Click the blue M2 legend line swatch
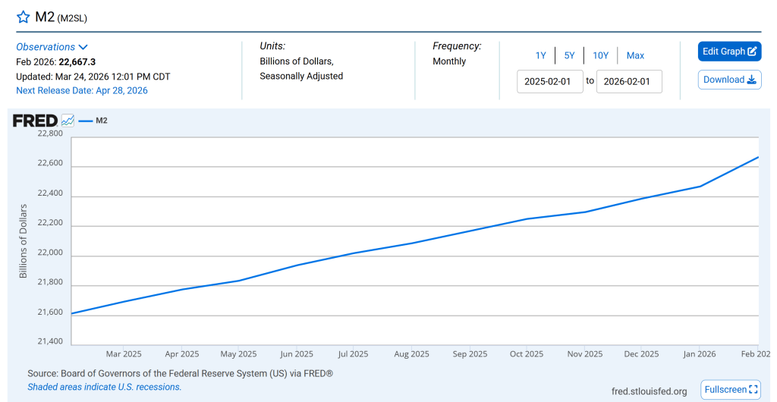Viewport: 777px width, 402px height. [85, 121]
